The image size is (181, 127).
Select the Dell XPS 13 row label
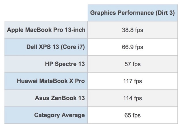pos(56,47)
